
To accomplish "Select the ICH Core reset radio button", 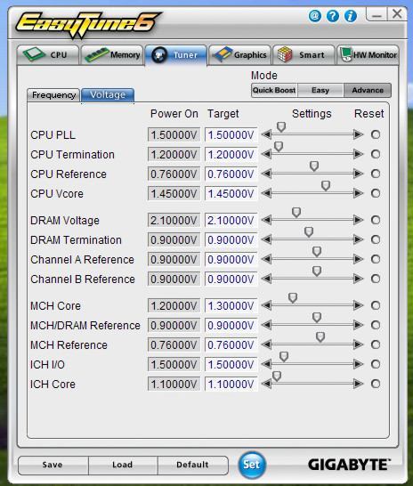I will click(x=376, y=384).
